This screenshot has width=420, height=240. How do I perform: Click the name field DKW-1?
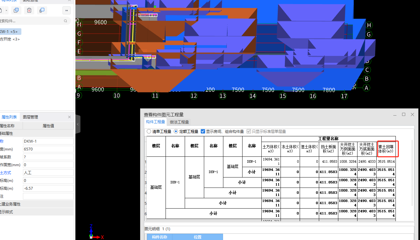pyautogui.click(x=48, y=141)
